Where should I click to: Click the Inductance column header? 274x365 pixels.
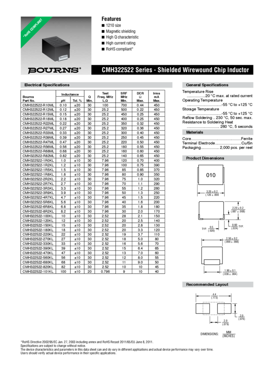pos(70,94)
